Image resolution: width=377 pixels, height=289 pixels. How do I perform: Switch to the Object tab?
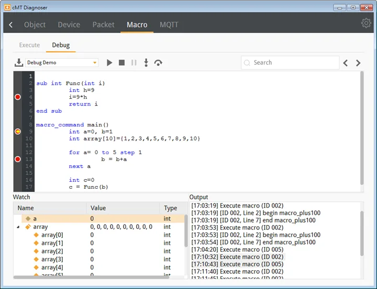[x=35, y=25]
